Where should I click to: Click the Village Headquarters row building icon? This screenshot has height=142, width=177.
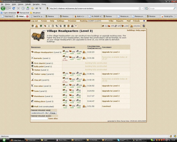32,52
